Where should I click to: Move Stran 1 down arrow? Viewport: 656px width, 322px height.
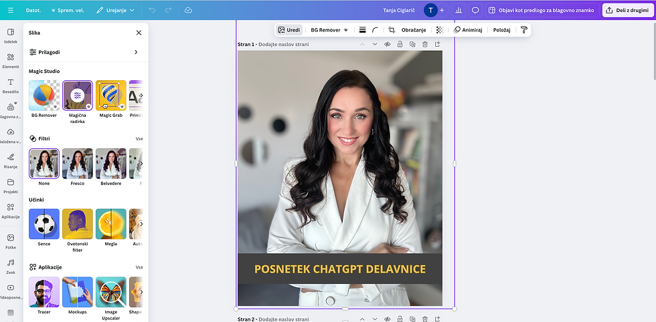(375, 44)
